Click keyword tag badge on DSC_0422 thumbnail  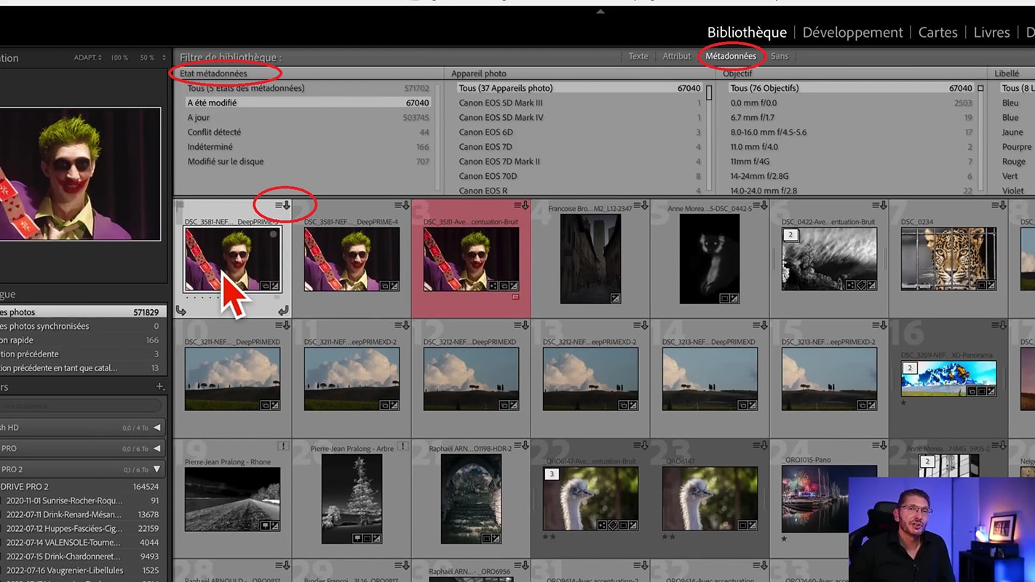click(860, 286)
